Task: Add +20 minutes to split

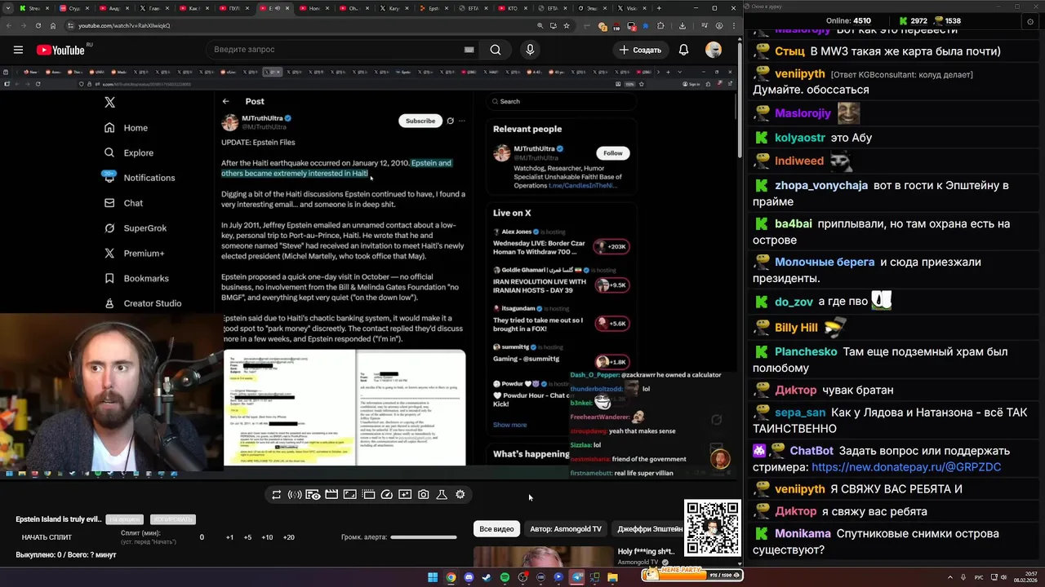Action: click(x=288, y=537)
